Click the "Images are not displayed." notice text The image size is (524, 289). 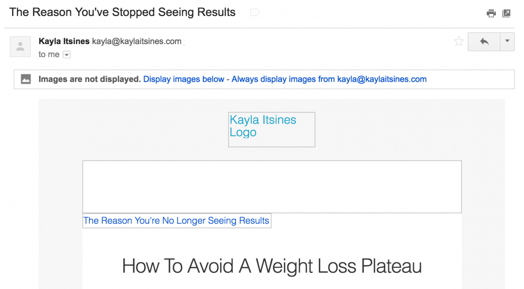point(90,79)
